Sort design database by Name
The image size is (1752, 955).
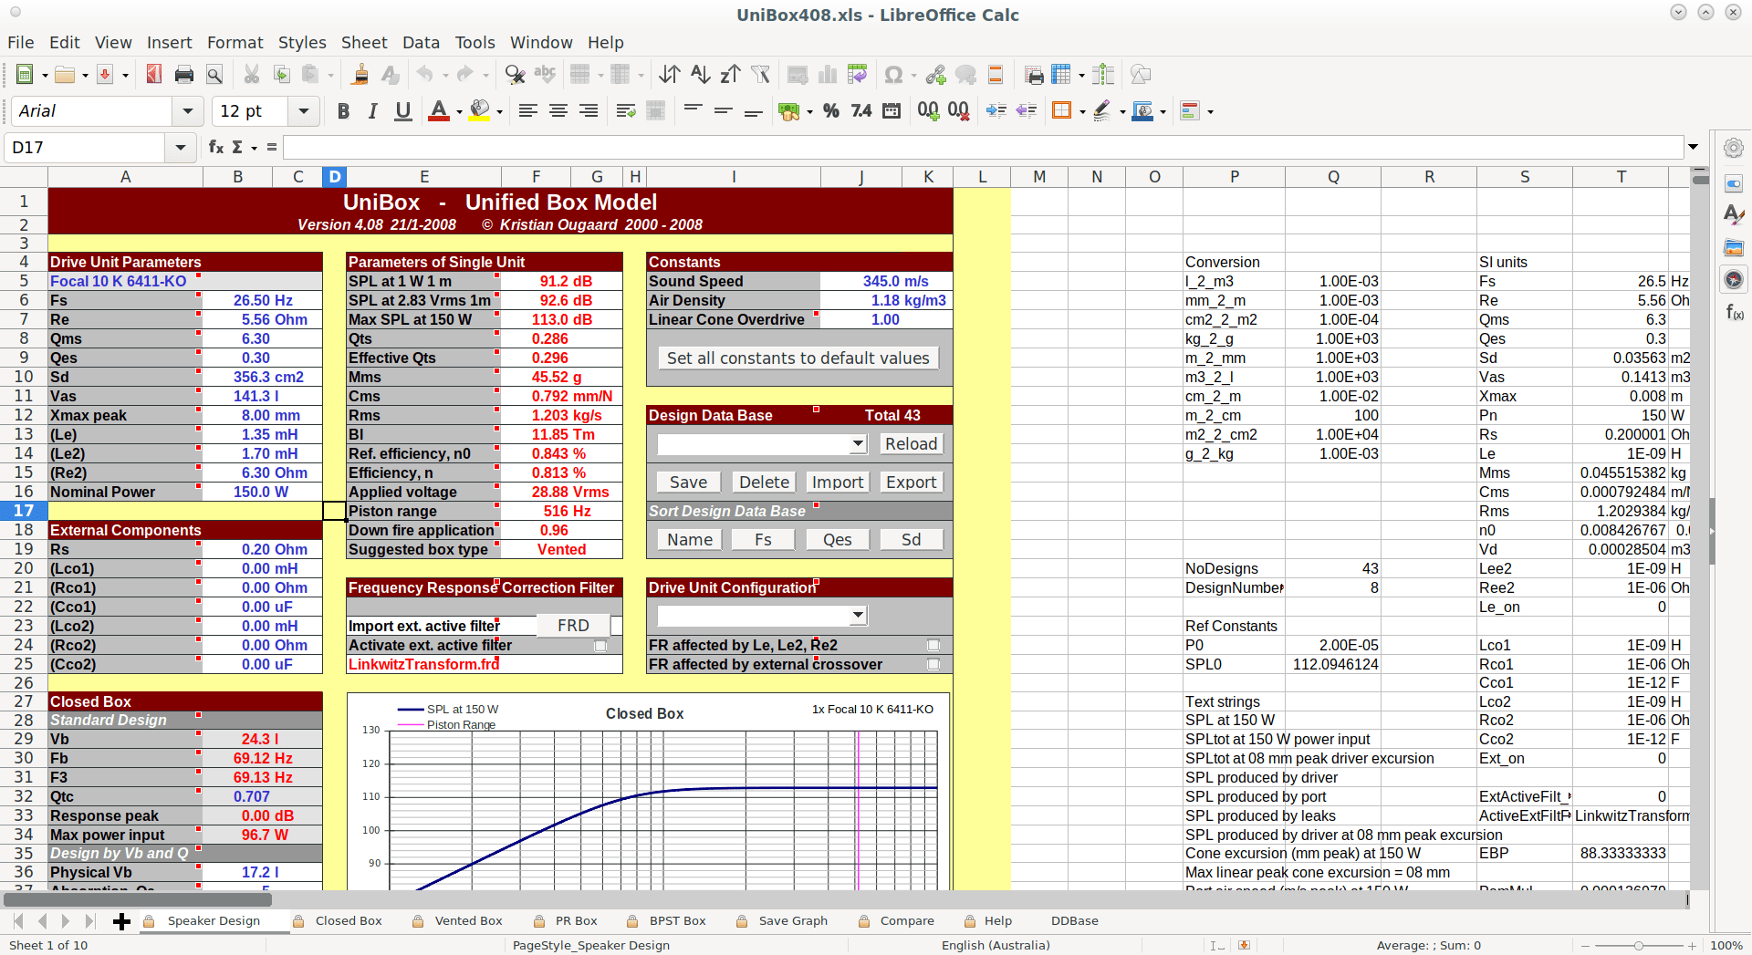tap(689, 540)
